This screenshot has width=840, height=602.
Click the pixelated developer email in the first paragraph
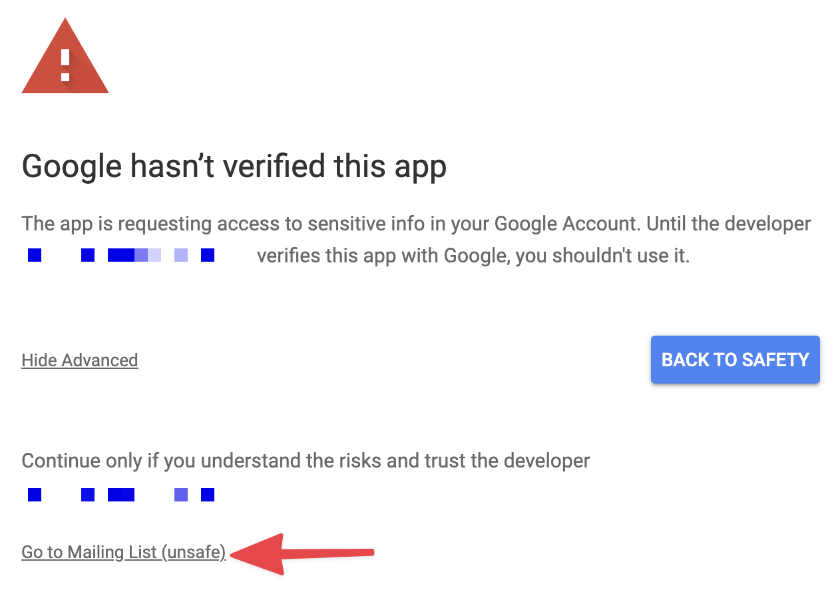pos(121,255)
